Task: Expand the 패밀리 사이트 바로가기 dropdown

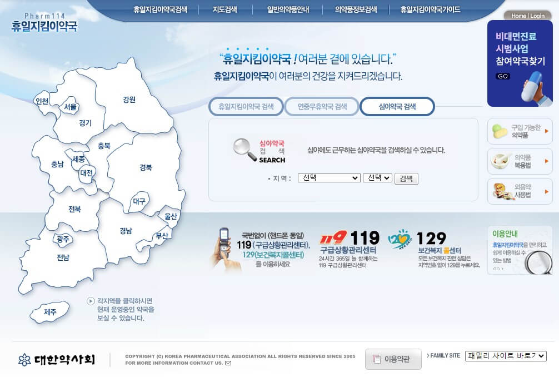Action: (x=506, y=356)
